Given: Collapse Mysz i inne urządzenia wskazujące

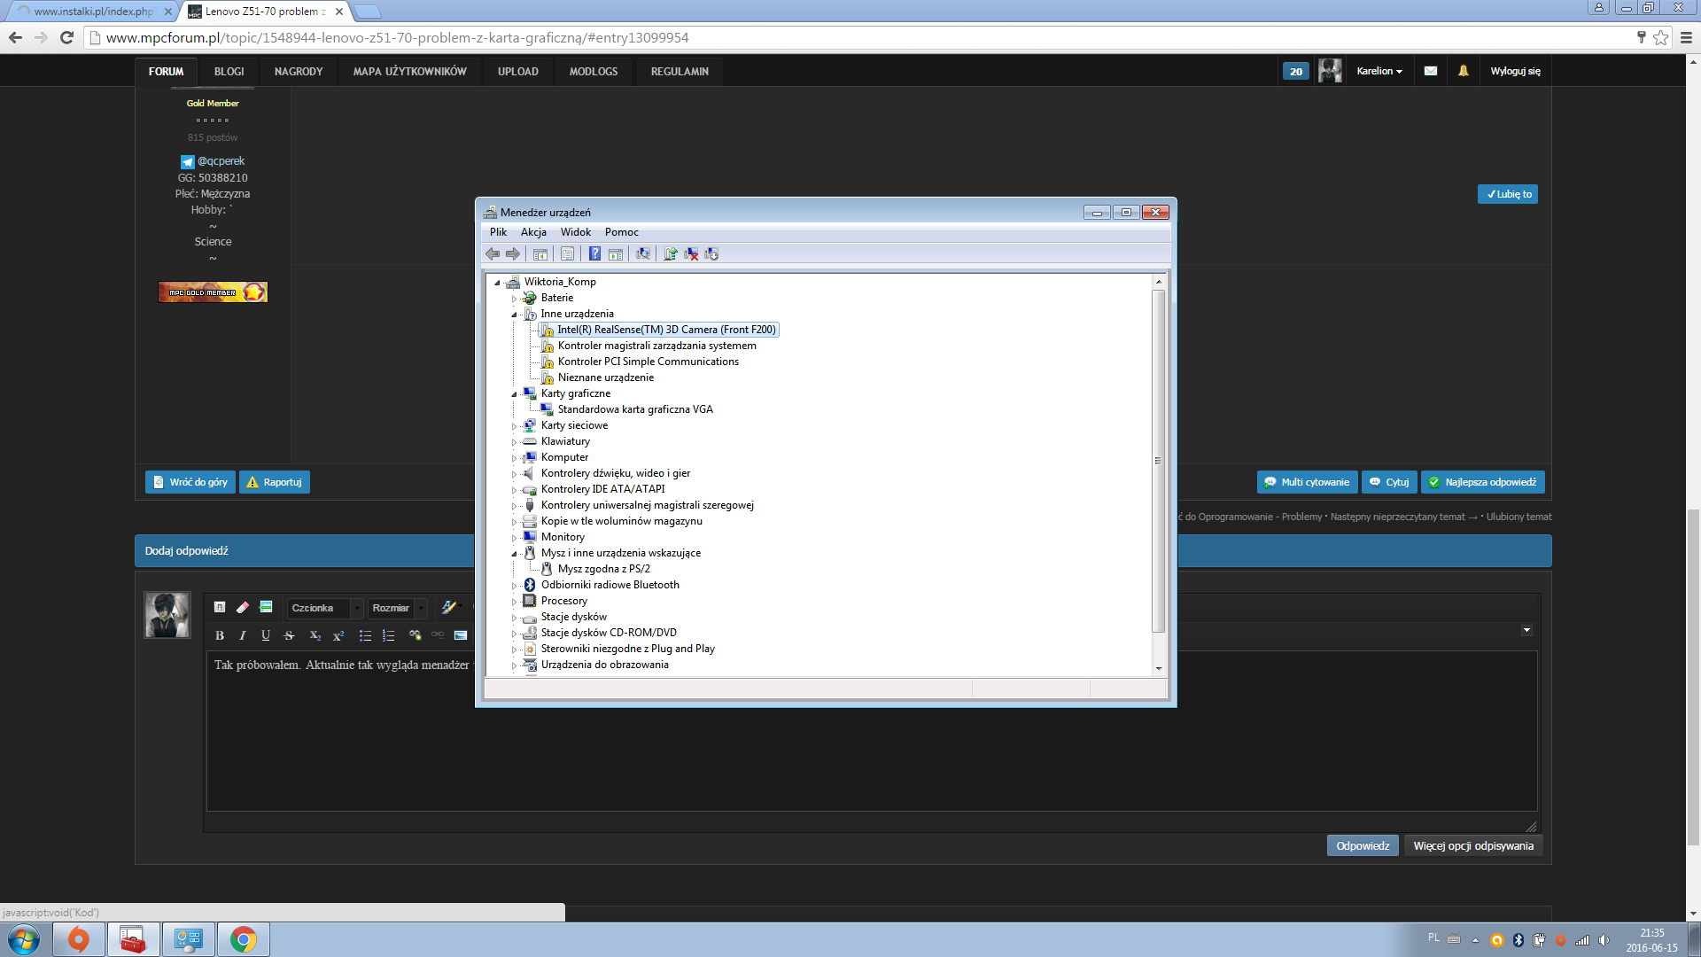Looking at the screenshot, I should pyautogui.click(x=514, y=554).
